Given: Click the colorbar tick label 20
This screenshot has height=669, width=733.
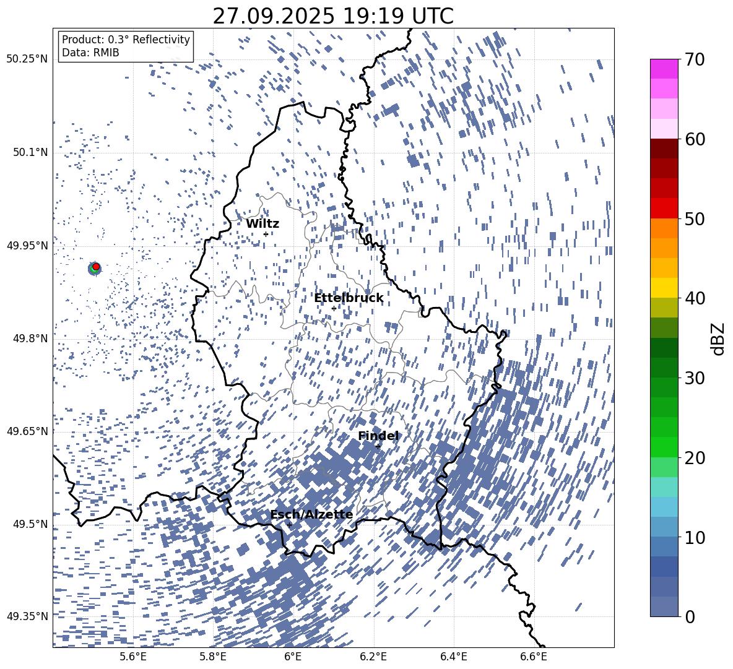Looking at the screenshot, I should point(695,458).
